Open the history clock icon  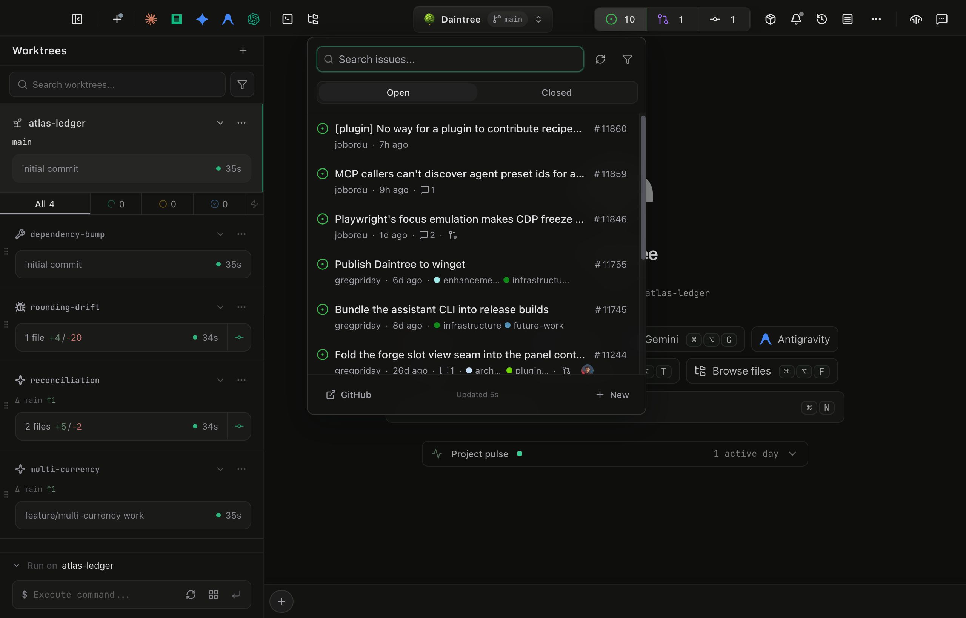click(822, 19)
